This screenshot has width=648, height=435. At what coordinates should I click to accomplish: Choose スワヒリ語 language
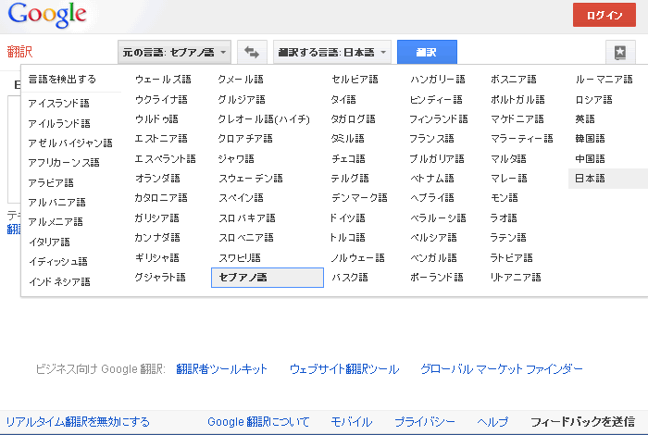240,258
